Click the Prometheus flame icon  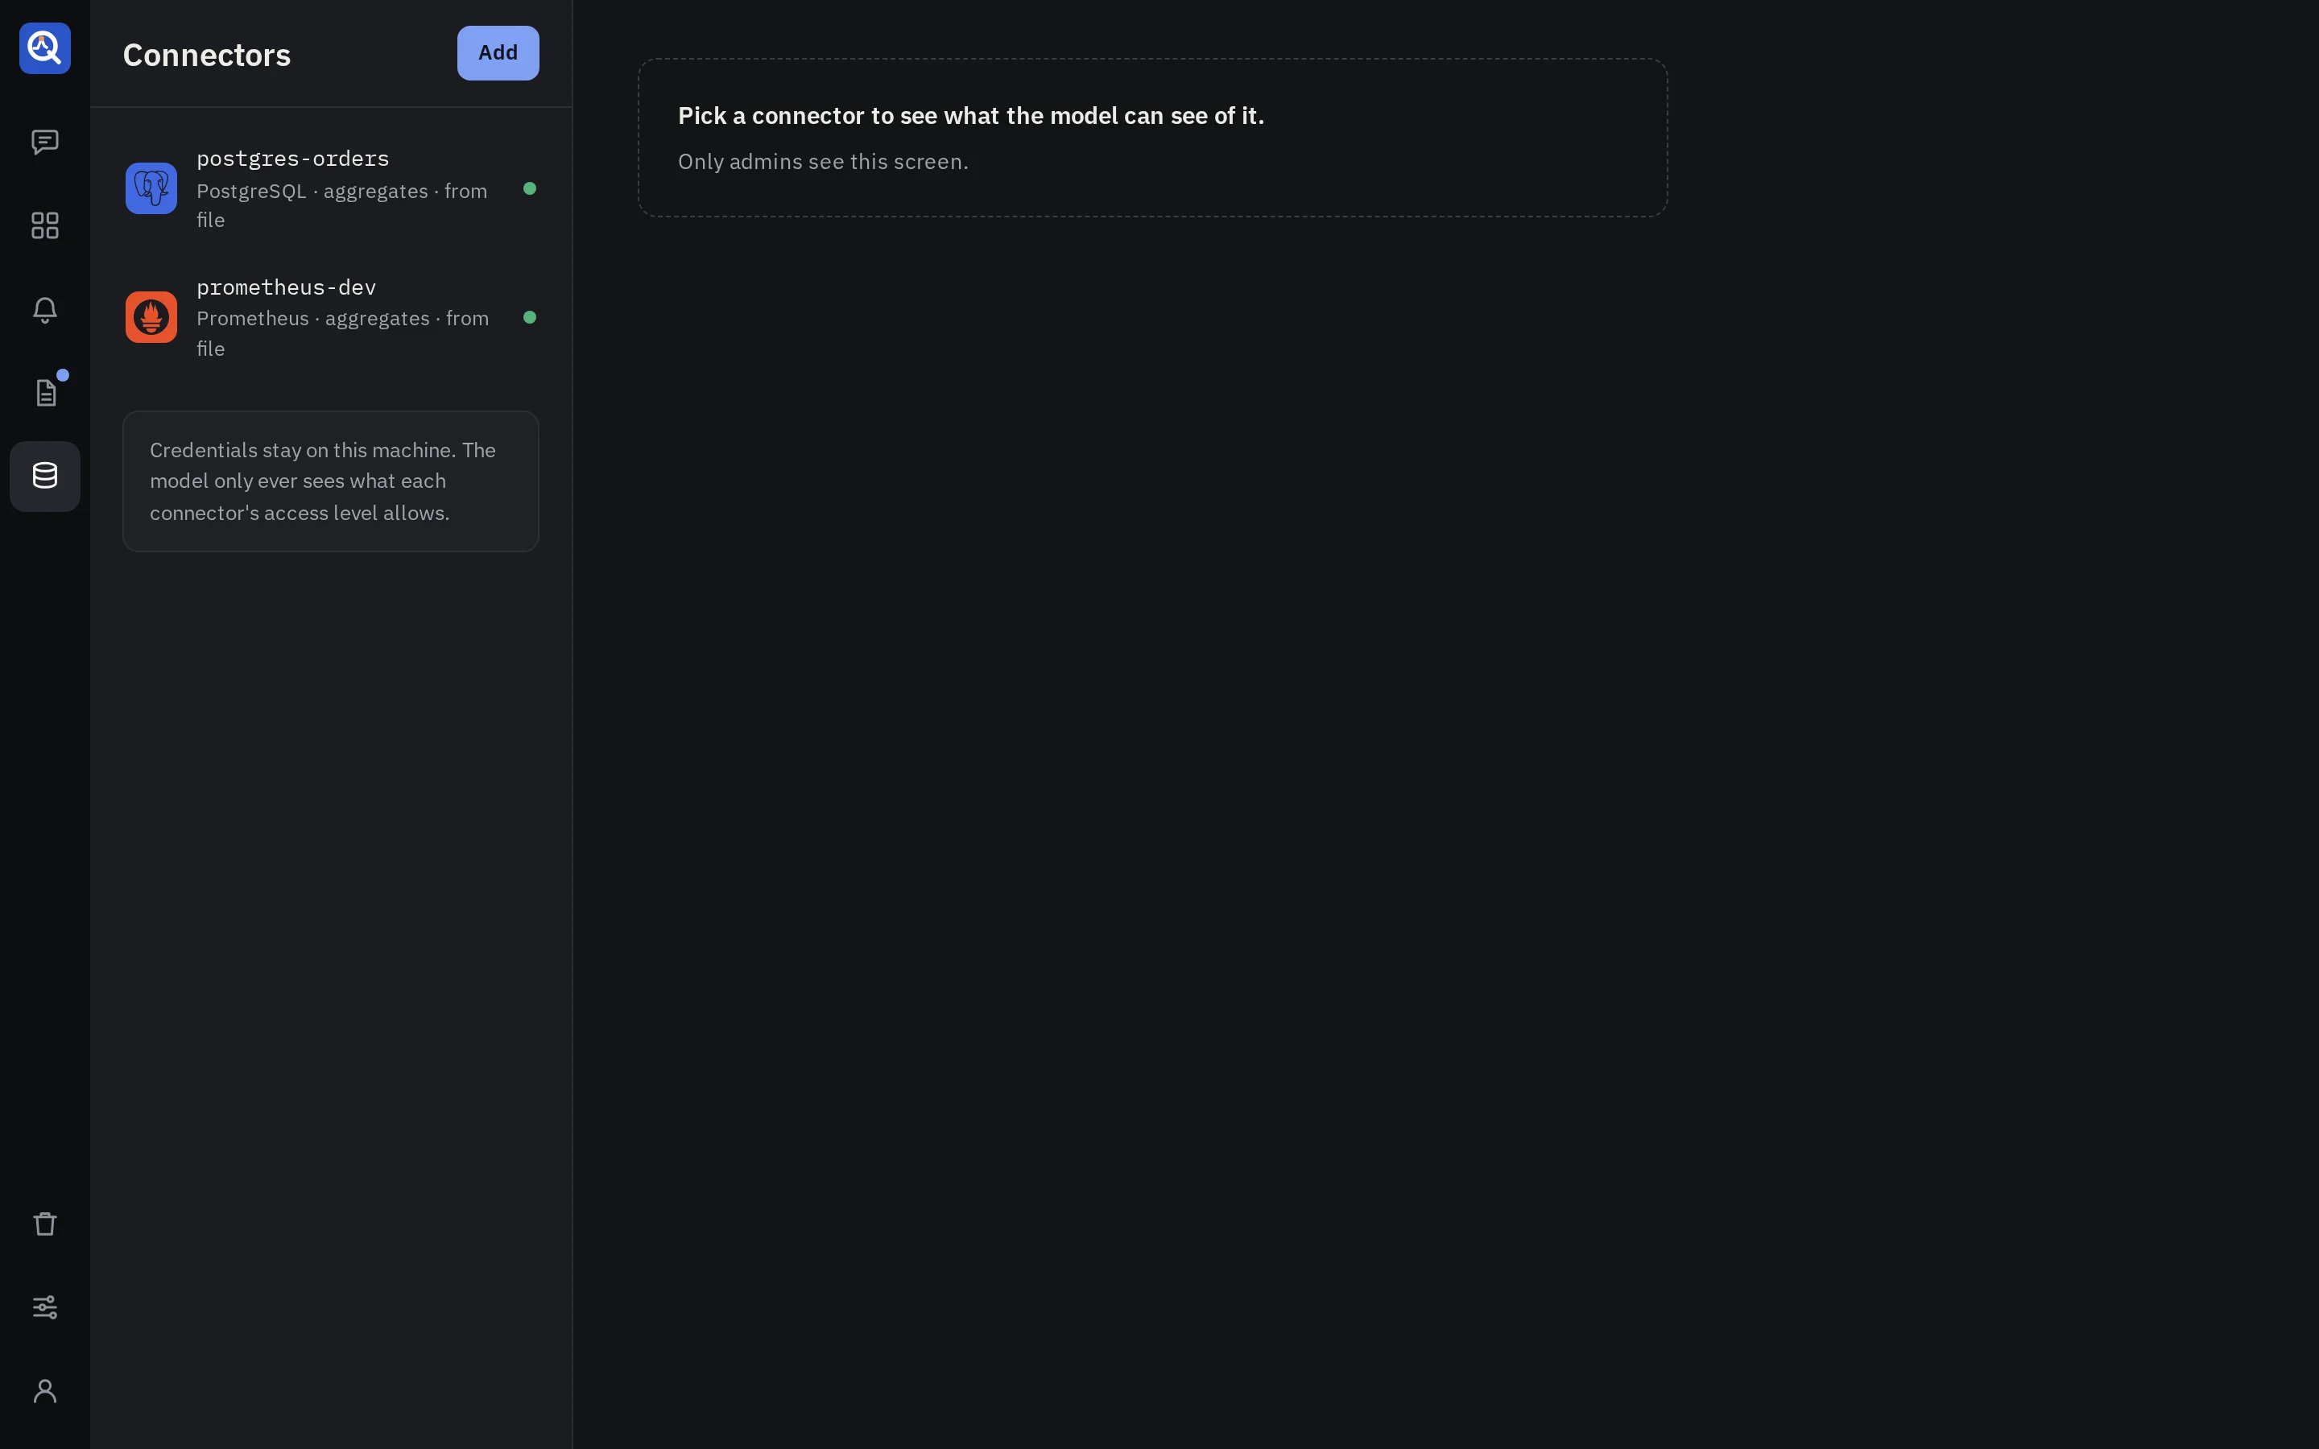pyautogui.click(x=151, y=317)
